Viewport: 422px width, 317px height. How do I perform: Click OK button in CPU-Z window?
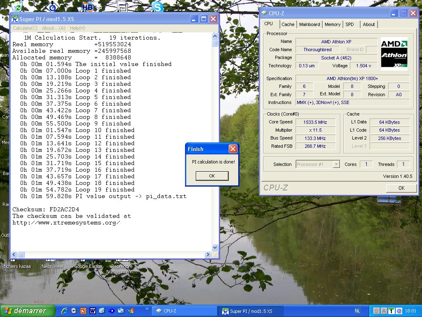point(401,188)
